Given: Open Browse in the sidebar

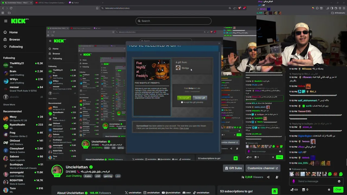Looking at the screenshot, I should coord(11,39).
